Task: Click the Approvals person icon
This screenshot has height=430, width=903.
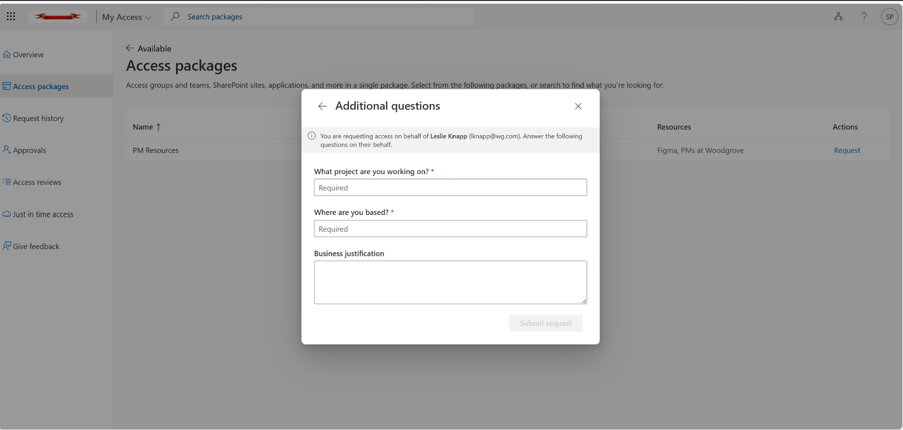Action: tap(7, 150)
